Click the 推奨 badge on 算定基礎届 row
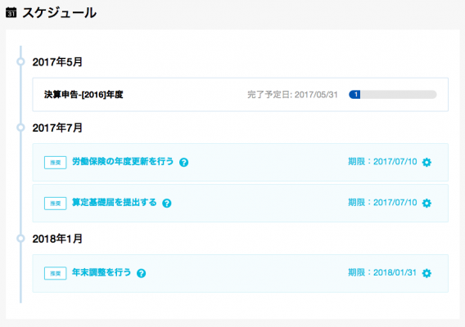The width and height of the screenshot is (465, 327). (55, 204)
